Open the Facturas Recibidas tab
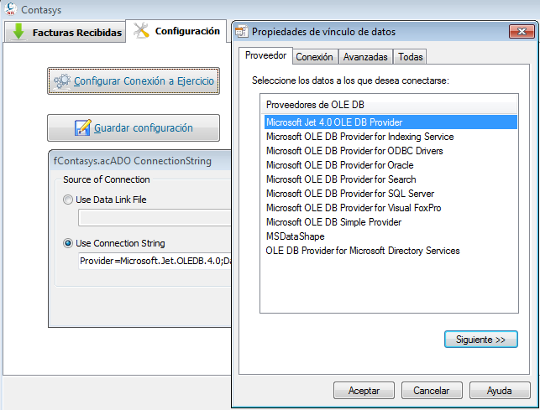This screenshot has width=540, height=410. coord(66,33)
